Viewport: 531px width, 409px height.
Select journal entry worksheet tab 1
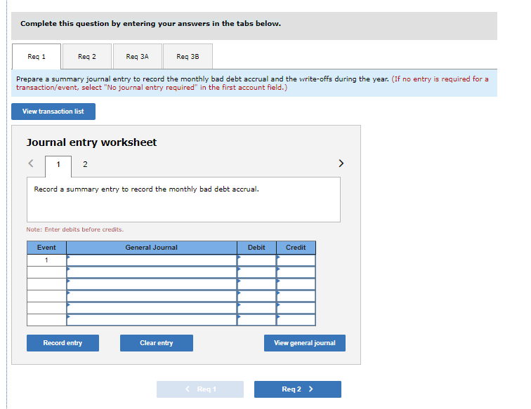[x=58, y=165]
